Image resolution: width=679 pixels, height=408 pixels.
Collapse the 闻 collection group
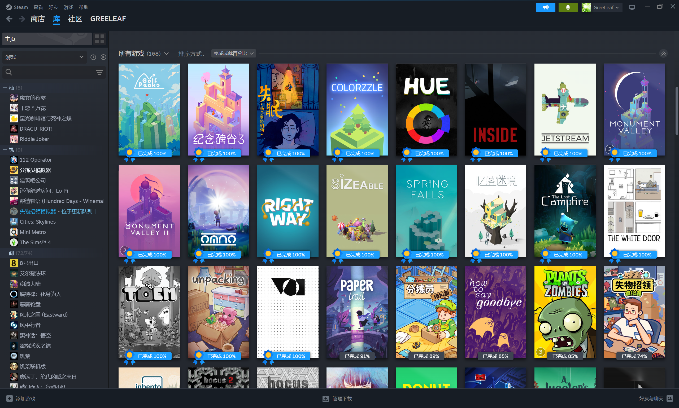[5, 253]
